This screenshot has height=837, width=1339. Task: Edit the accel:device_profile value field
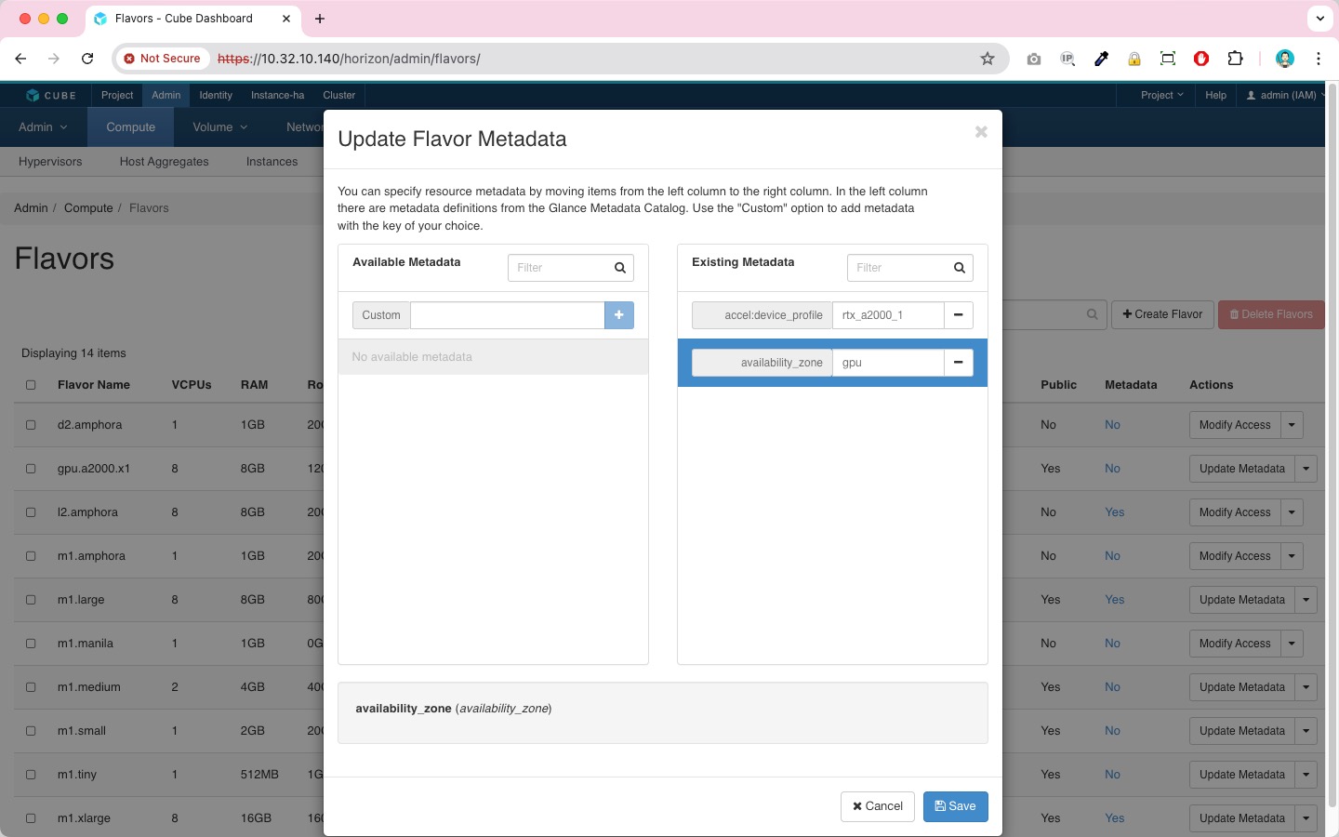(x=888, y=315)
